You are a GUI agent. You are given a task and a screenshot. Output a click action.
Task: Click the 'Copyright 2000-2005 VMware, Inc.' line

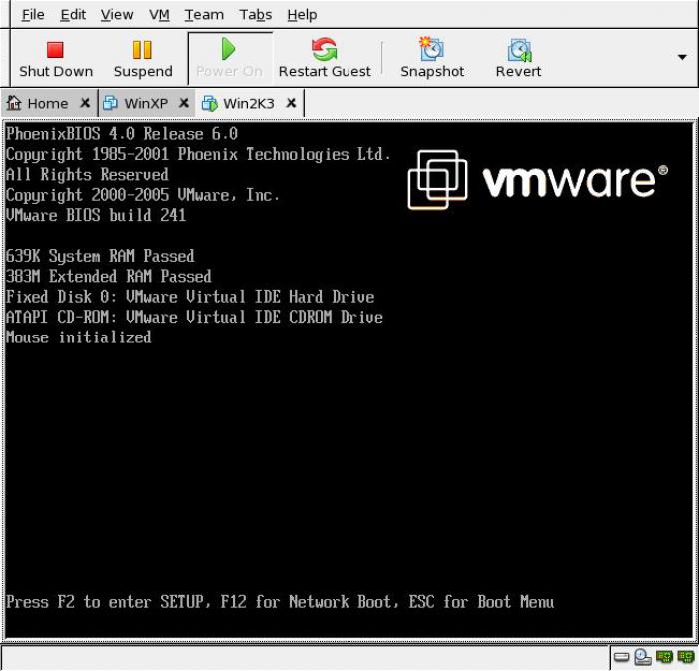[143, 195]
